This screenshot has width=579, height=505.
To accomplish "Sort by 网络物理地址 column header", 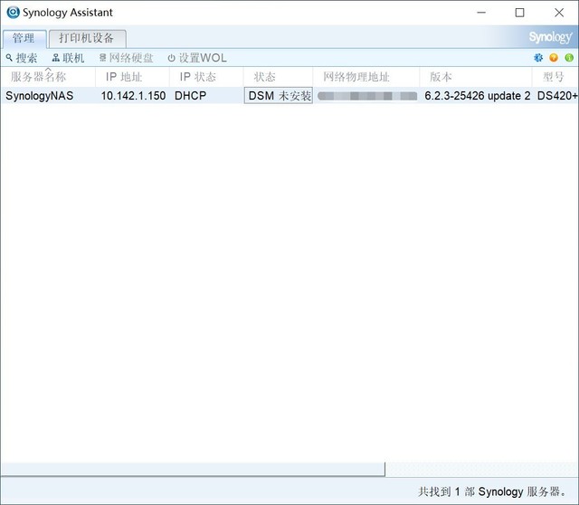I will [x=365, y=77].
